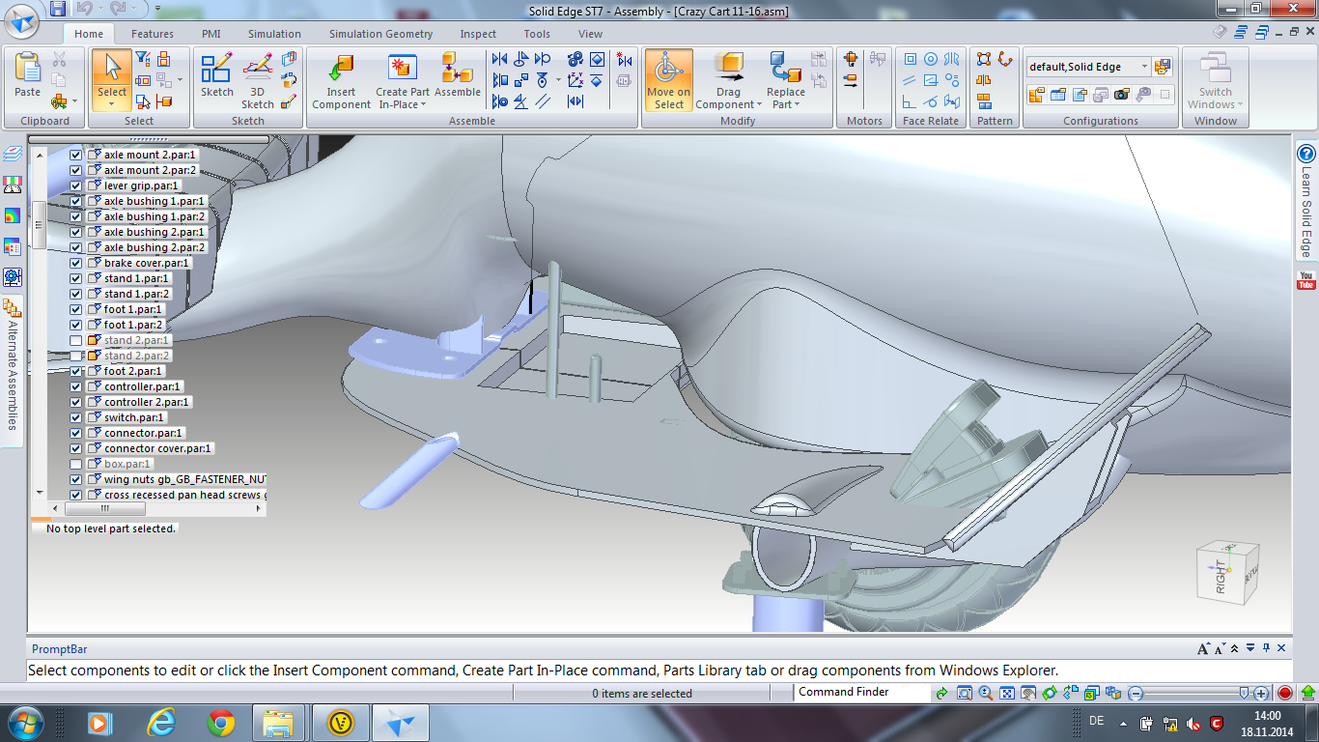Click the Command Finder search field
The height and width of the screenshot is (742, 1319).
pyautogui.click(x=861, y=692)
